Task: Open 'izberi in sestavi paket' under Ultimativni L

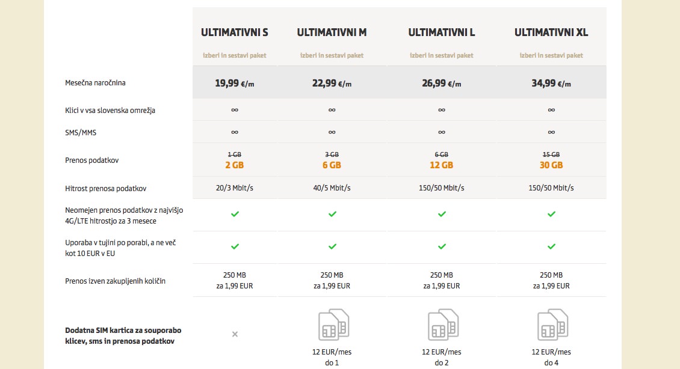Action: click(x=442, y=55)
